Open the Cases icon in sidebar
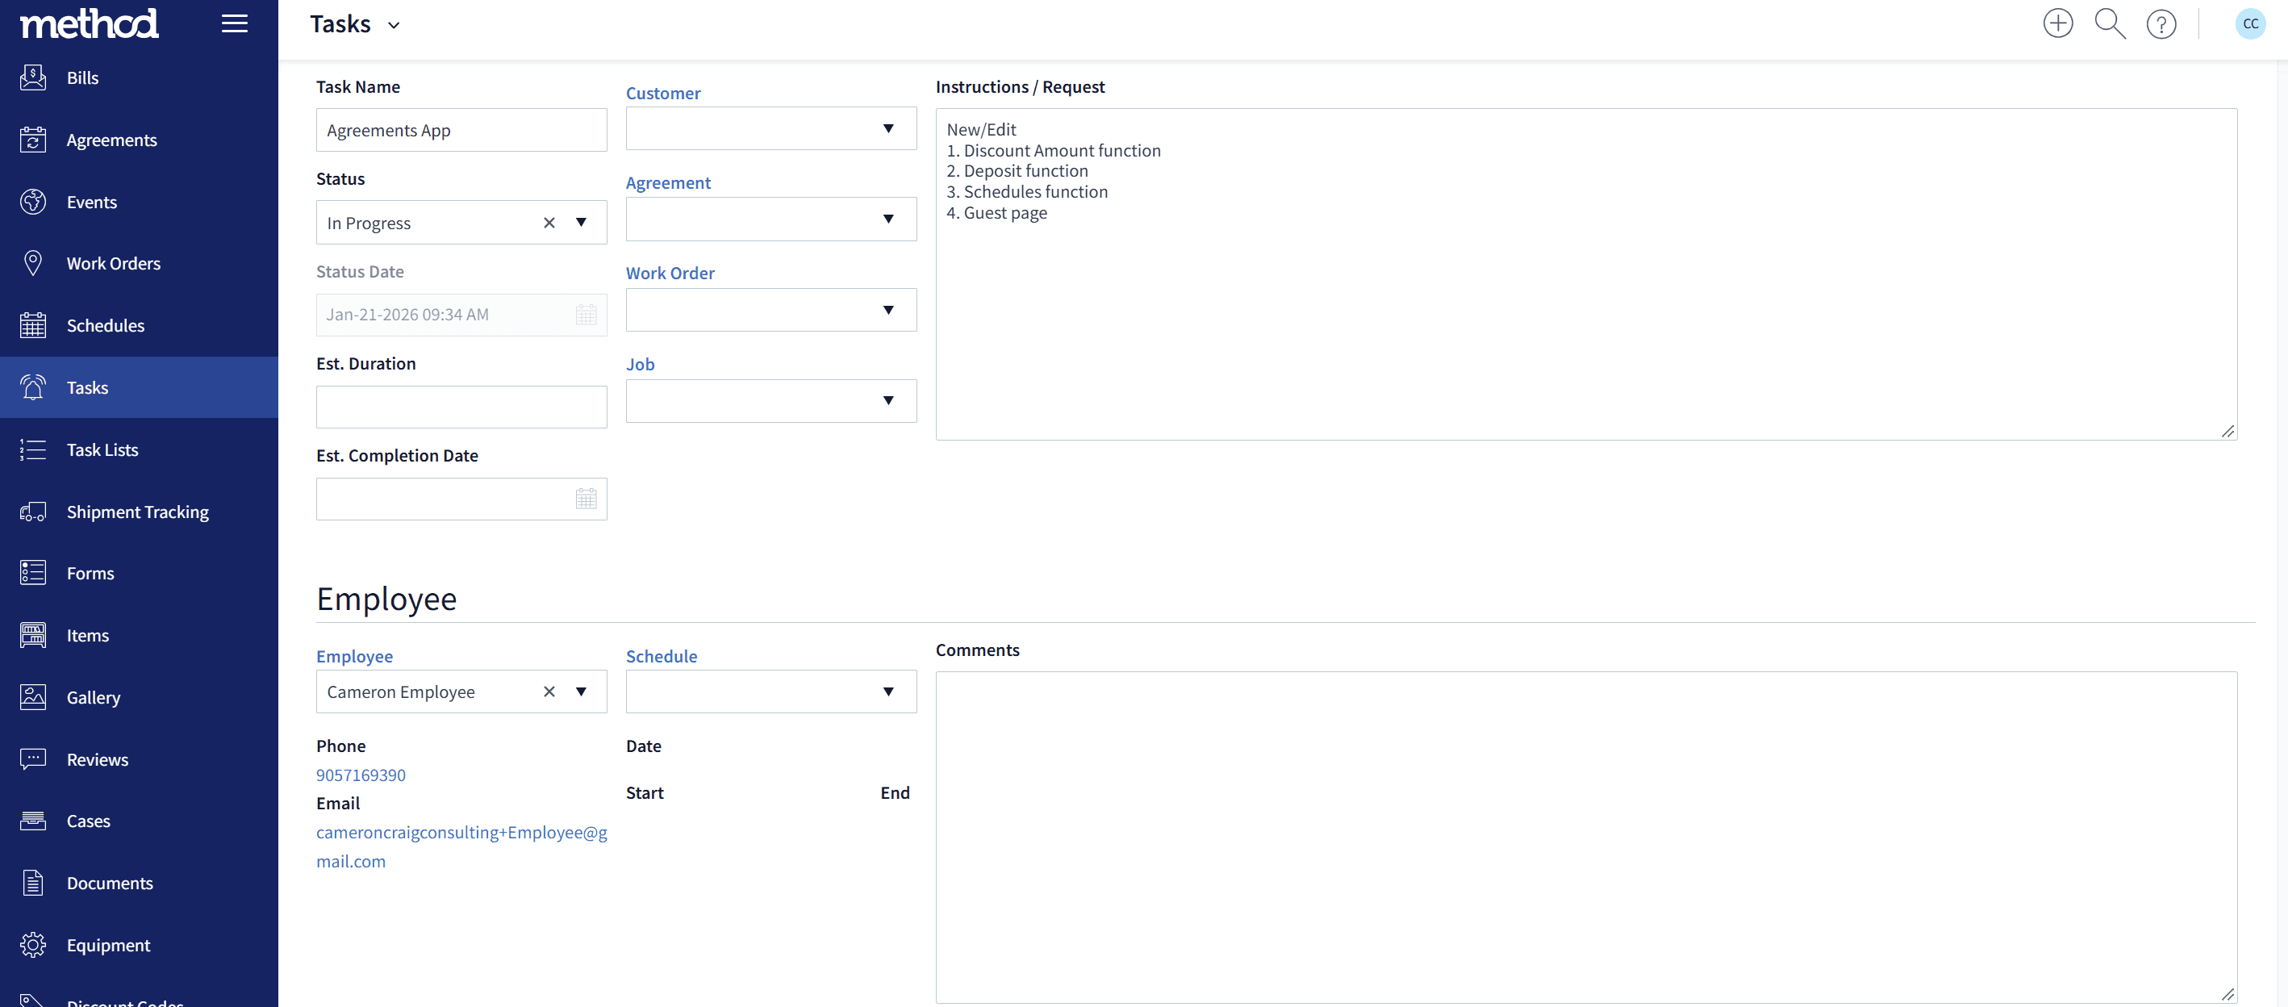The image size is (2288, 1007). (33, 821)
